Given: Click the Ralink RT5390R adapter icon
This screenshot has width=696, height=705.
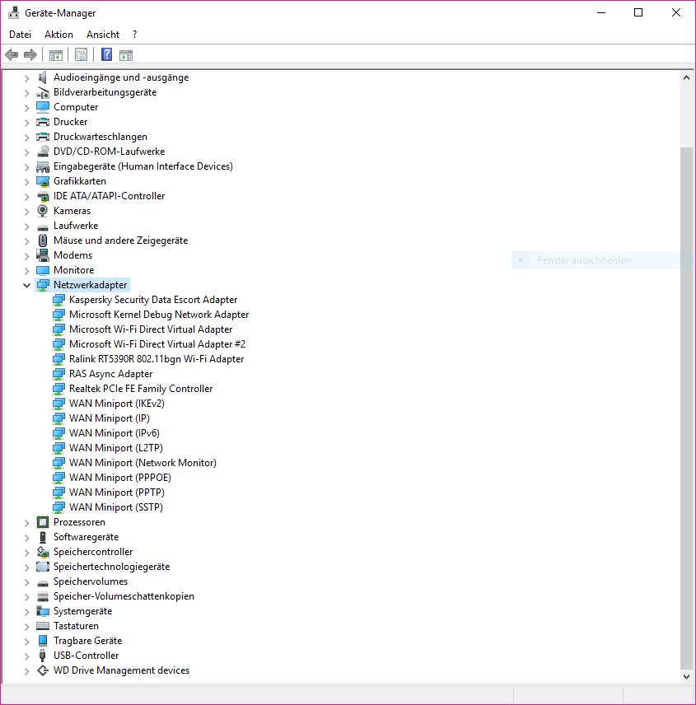Looking at the screenshot, I should tap(58, 359).
